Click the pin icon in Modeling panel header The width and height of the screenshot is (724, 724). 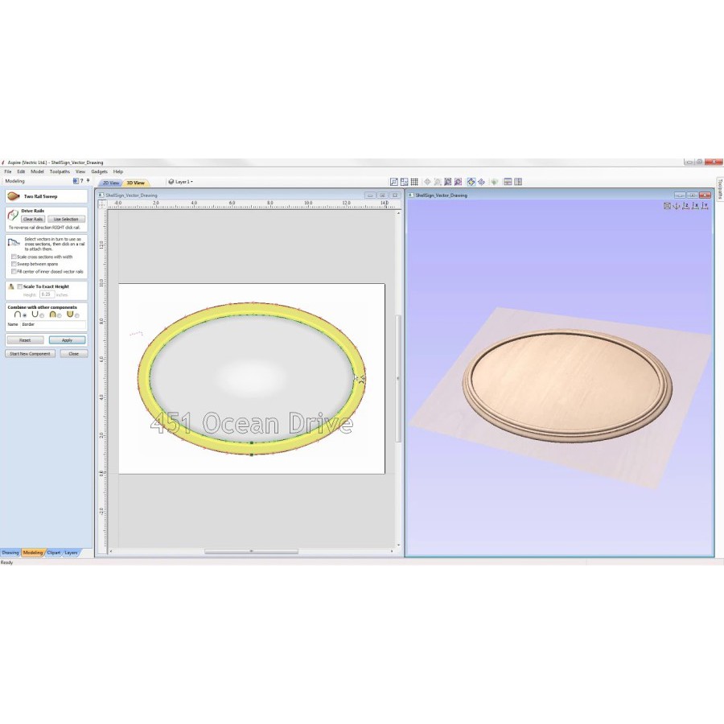tap(88, 181)
